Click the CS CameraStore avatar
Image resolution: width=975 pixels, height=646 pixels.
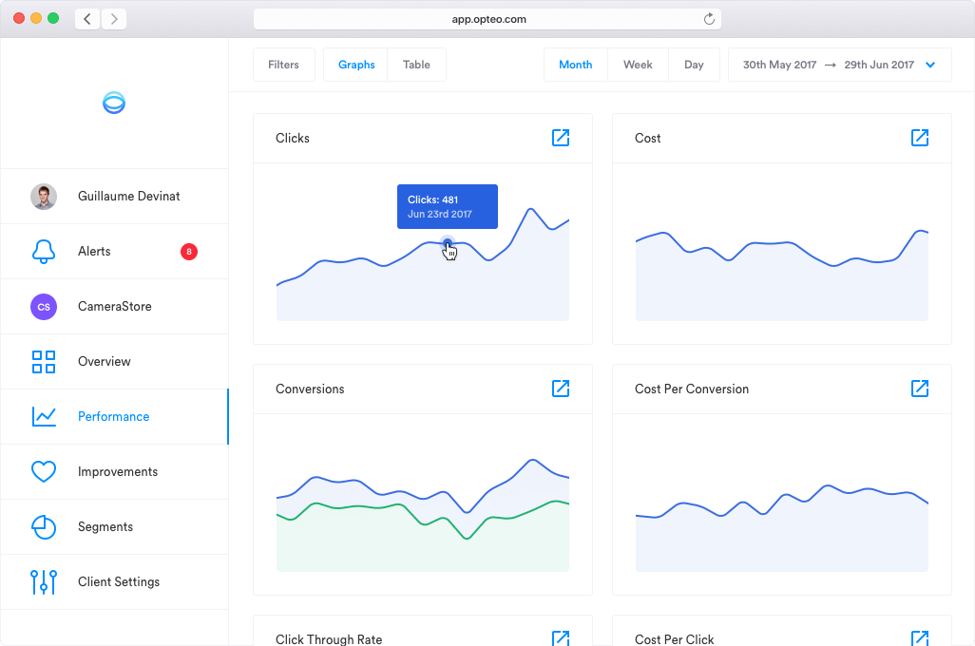click(44, 307)
